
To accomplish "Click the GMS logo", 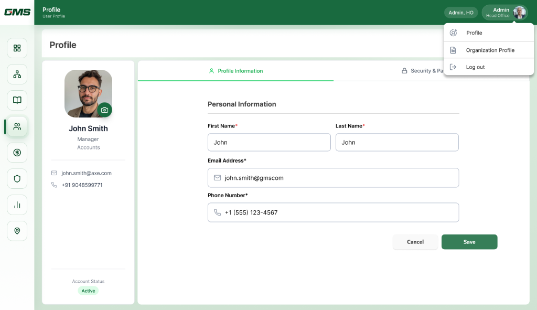I will pyautogui.click(x=17, y=13).
